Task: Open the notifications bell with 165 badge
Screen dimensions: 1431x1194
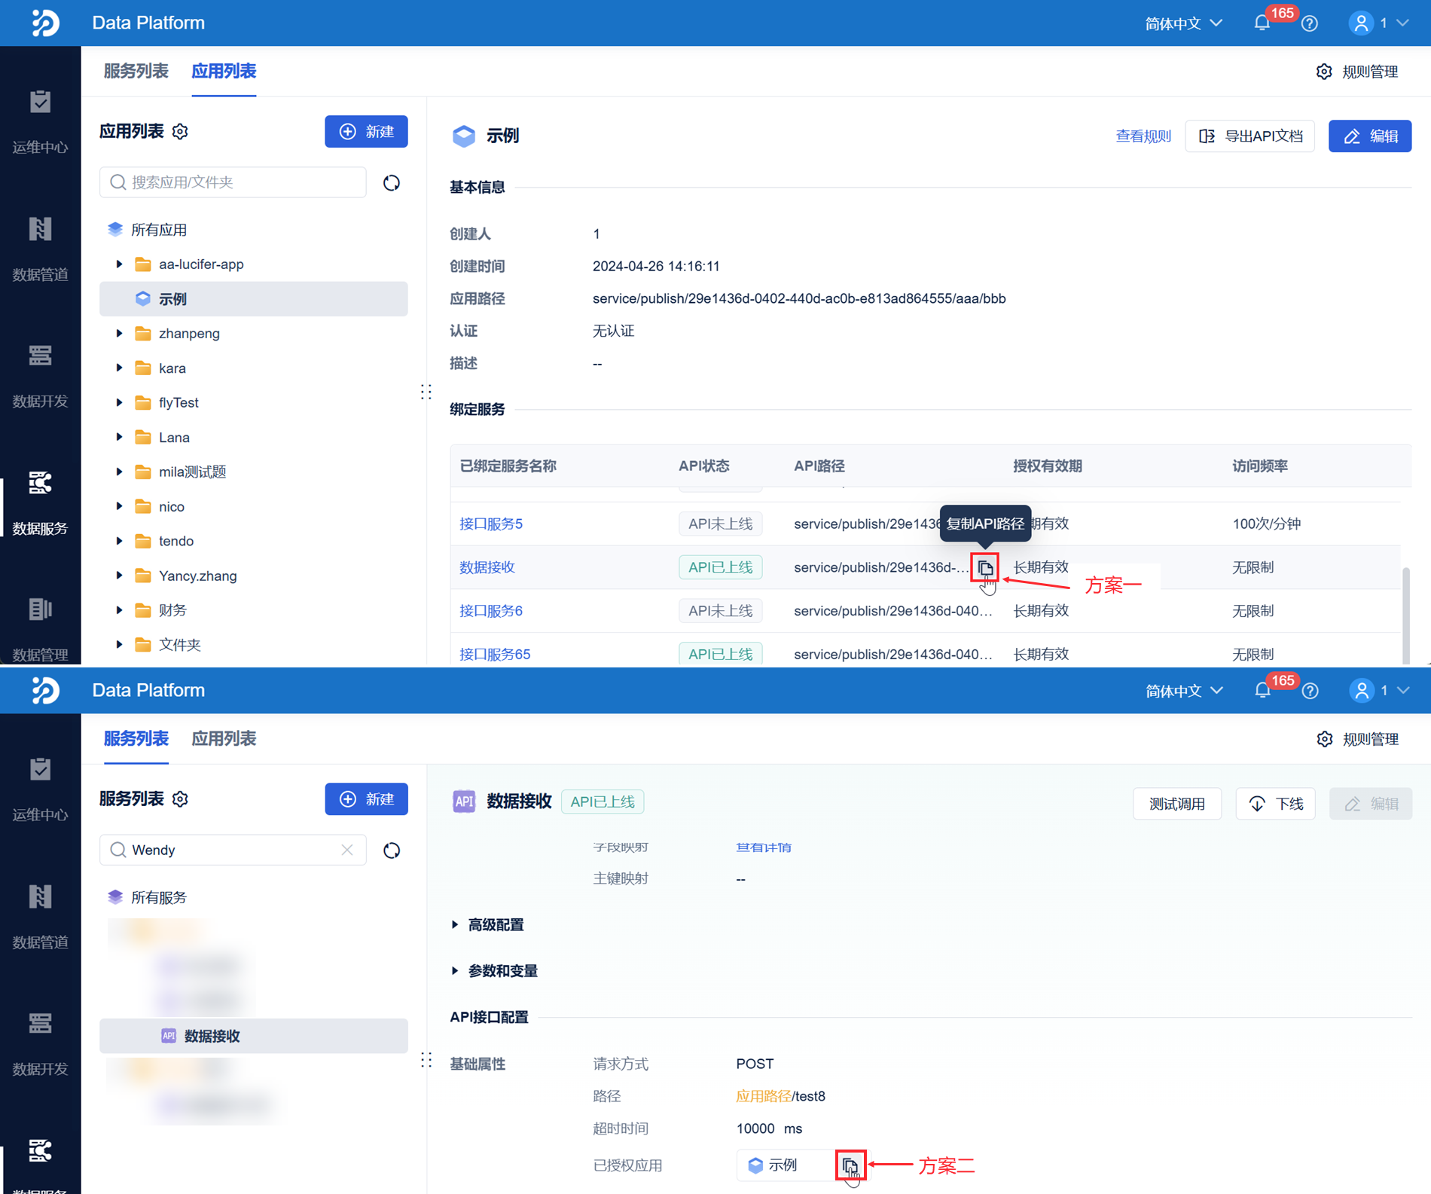Action: click(x=1262, y=23)
